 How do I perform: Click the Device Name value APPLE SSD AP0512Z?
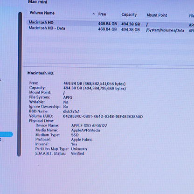(89, 125)
